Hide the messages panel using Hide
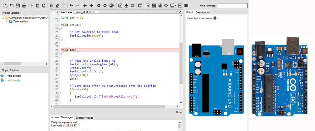The image size is (315, 131). [x=179, y=112]
